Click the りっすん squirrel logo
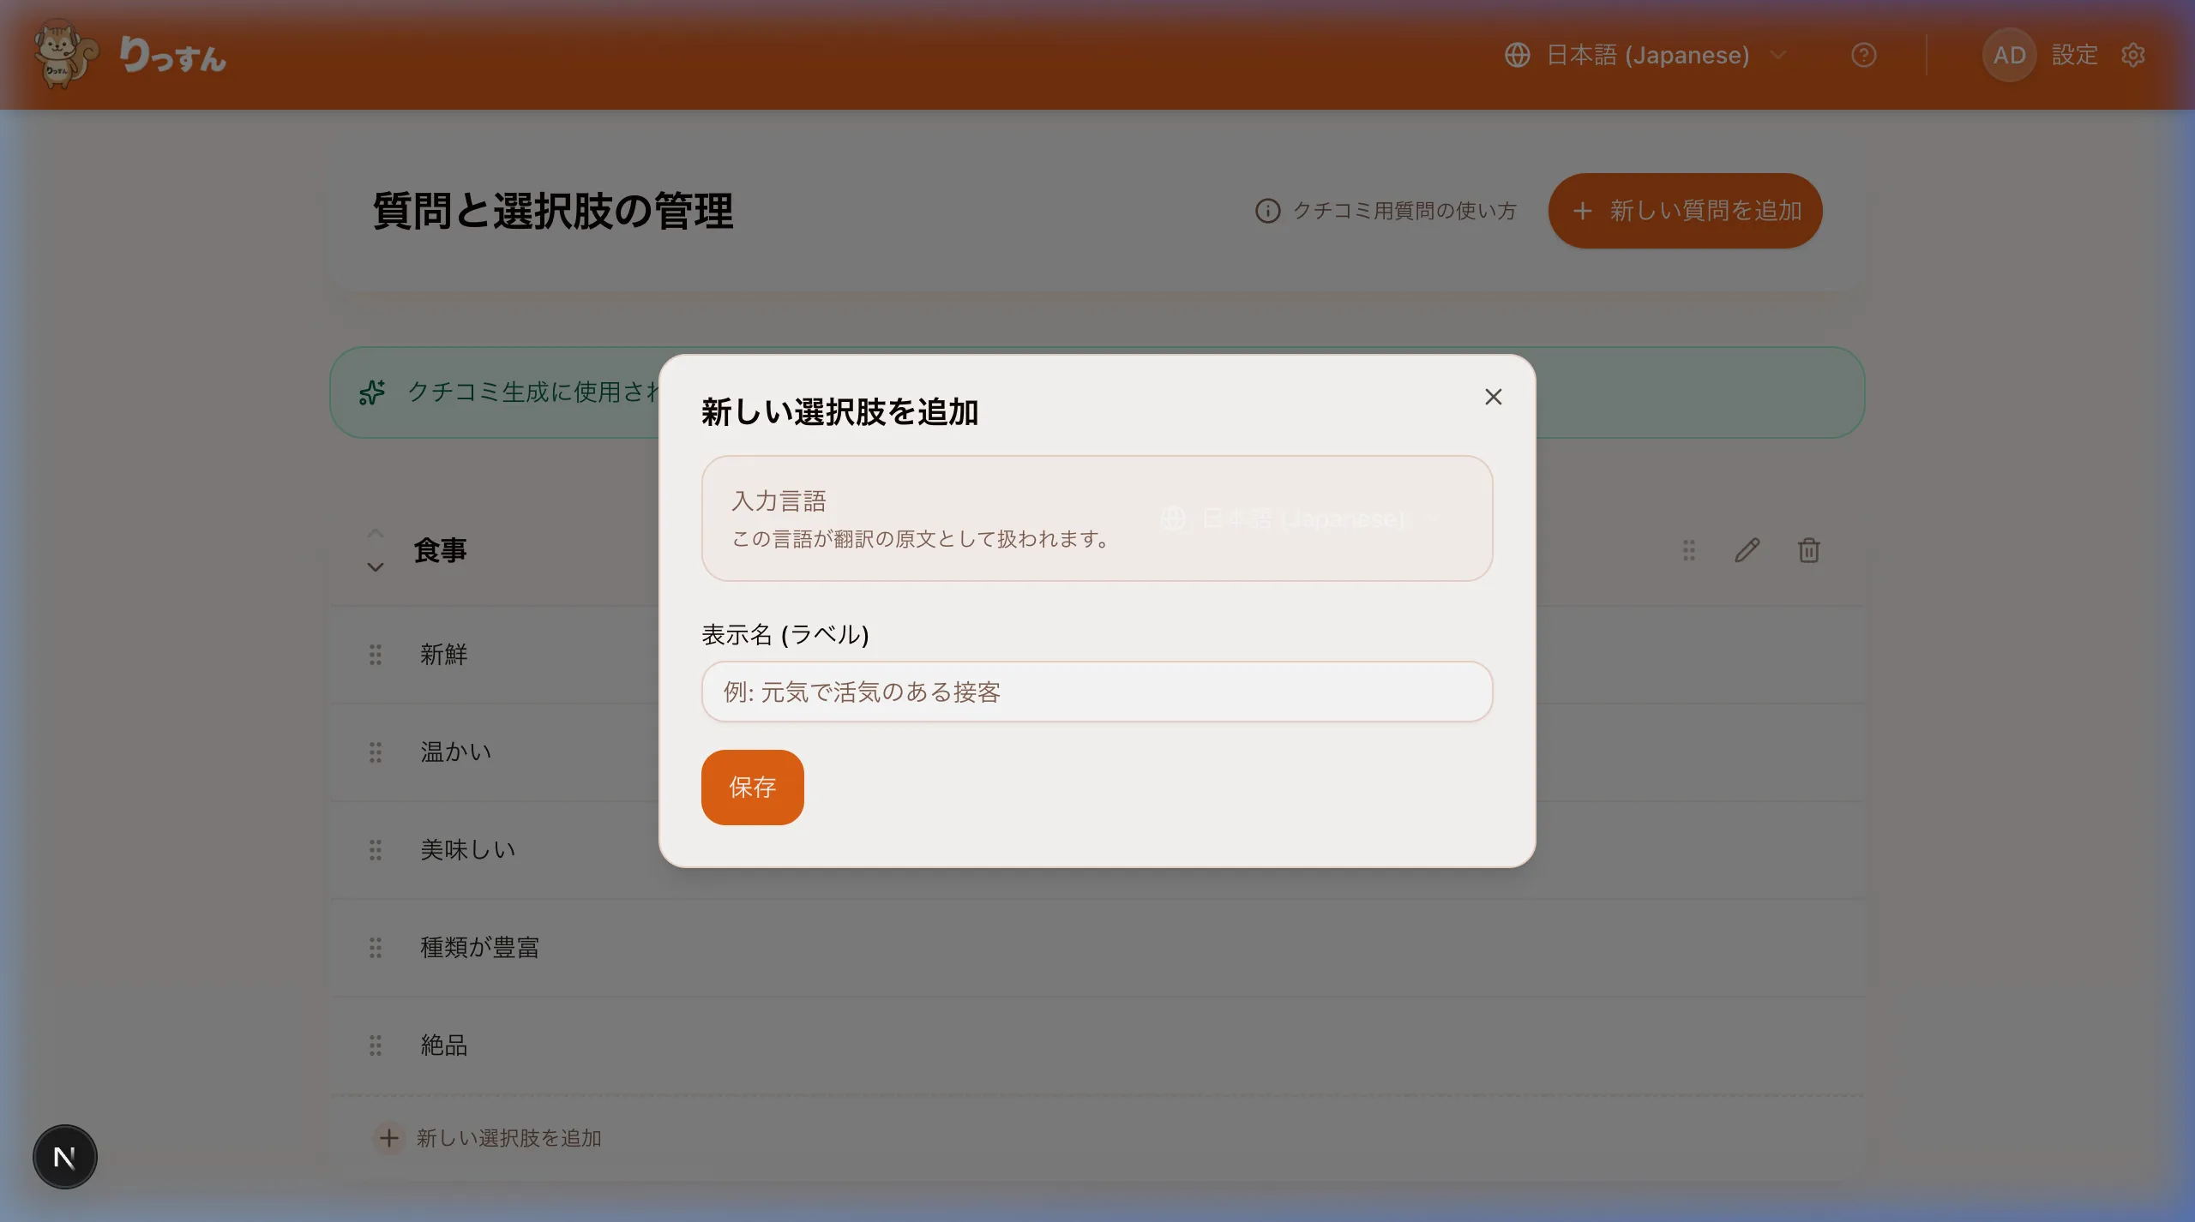Viewport: 2195px width, 1222px height. click(63, 54)
